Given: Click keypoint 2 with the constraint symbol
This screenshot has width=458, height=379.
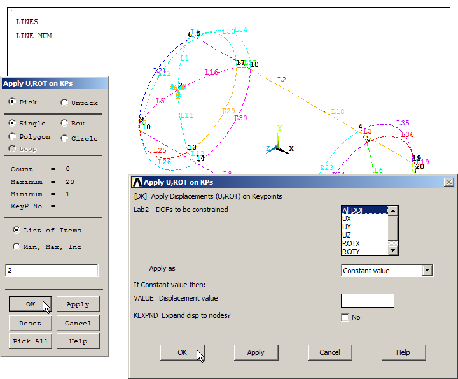Looking at the screenshot, I should coord(179,89).
